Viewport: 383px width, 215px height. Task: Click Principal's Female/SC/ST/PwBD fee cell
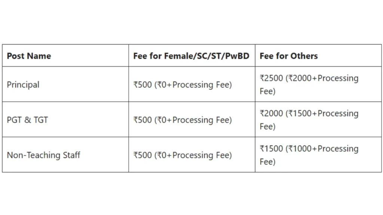pyautogui.click(x=183, y=85)
